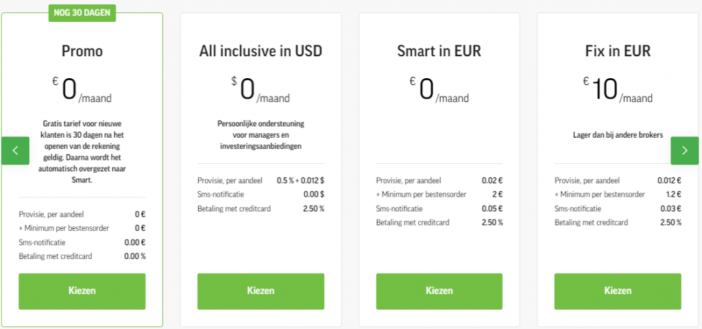This screenshot has height=329, width=702.
Task: Click the Fix in EUR heading
Action: pos(618,51)
